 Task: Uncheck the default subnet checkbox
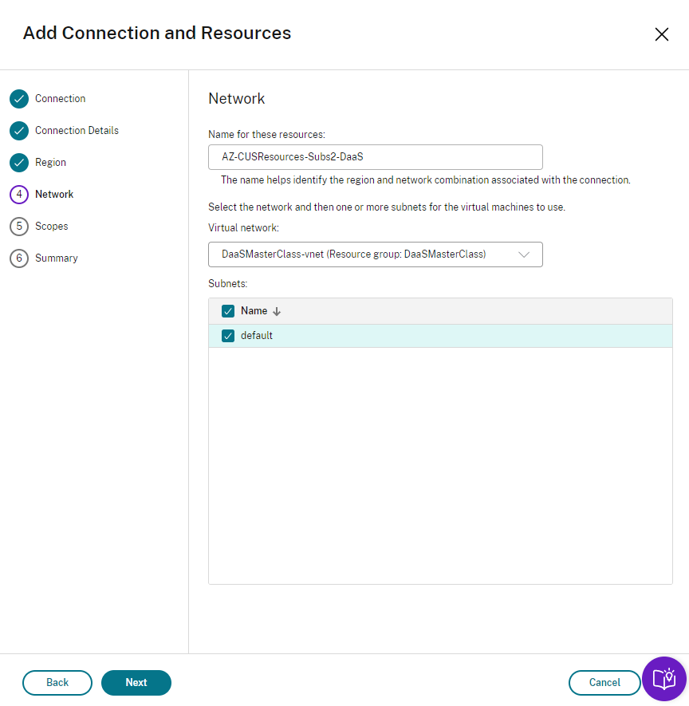point(228,336)
